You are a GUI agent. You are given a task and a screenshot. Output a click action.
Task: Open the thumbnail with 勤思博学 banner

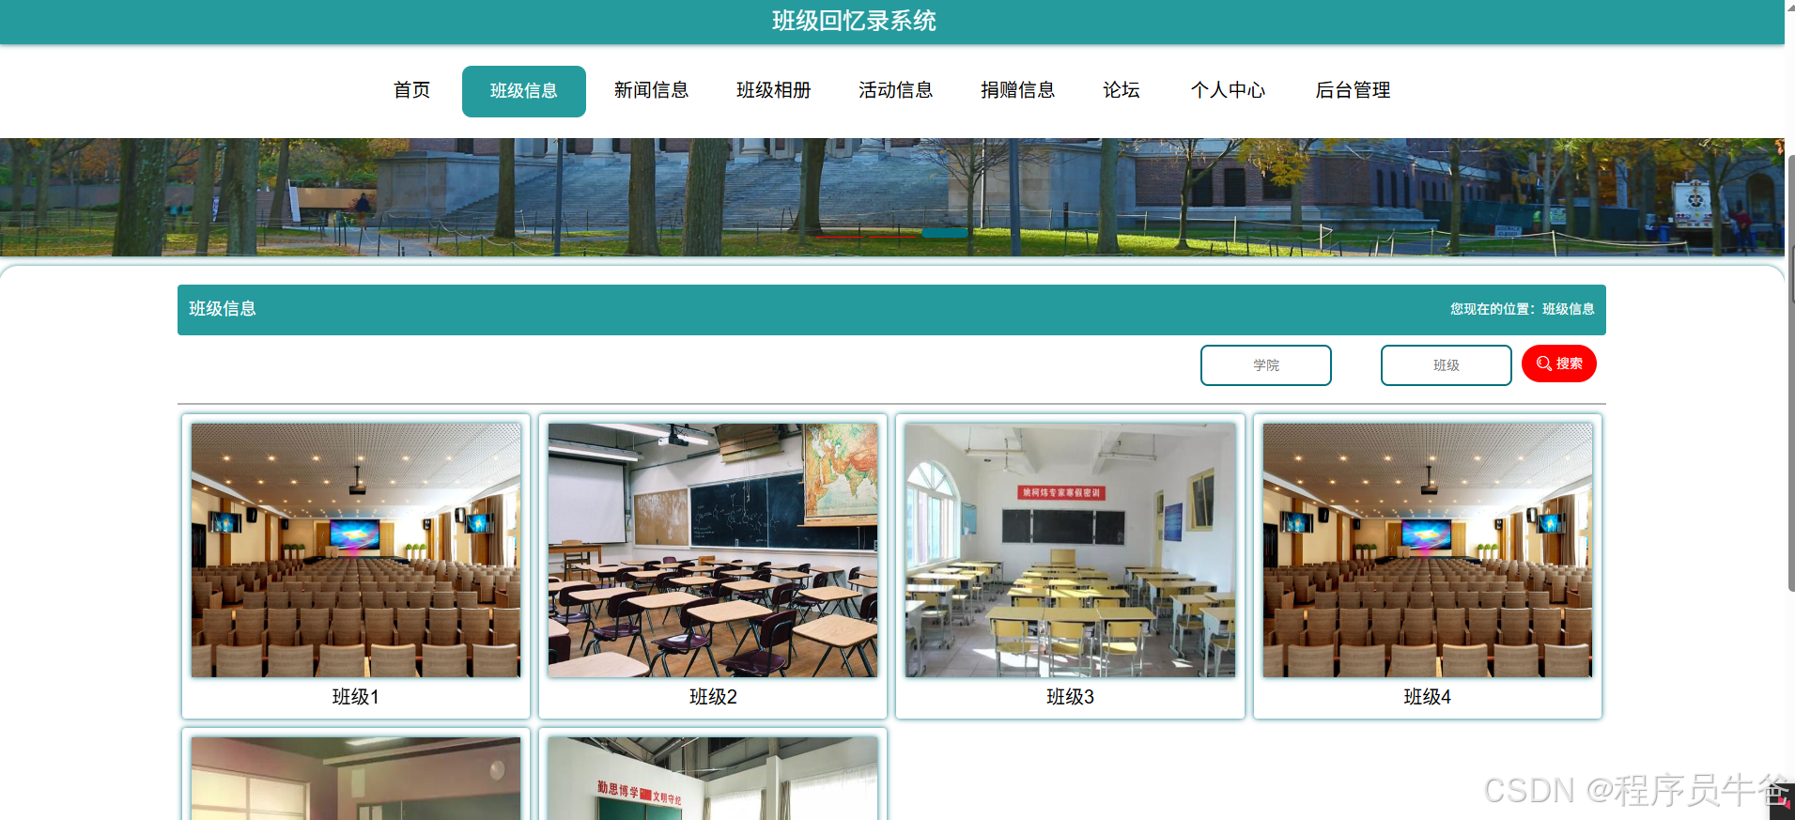[713, 779]
